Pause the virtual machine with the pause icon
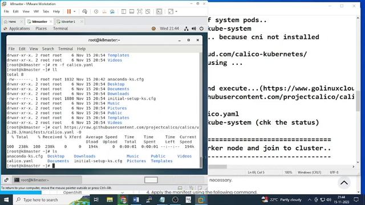The image size is (365, 205). pos(68,11)
